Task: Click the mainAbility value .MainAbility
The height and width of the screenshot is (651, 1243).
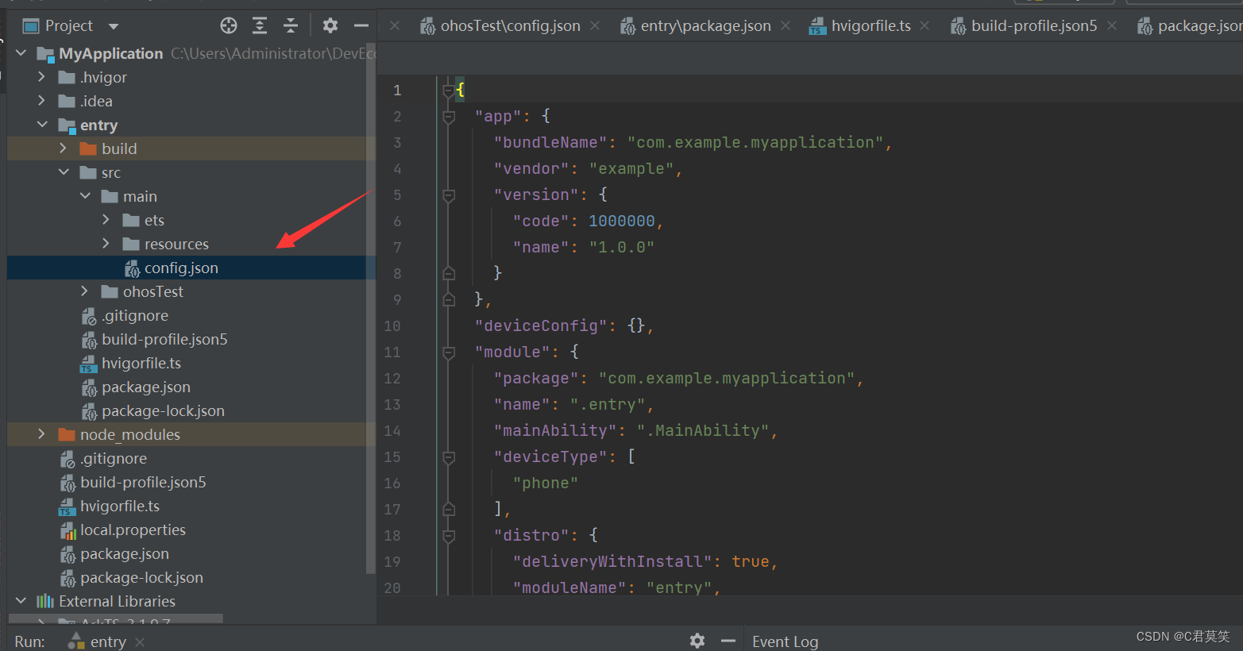Action: coord(703,431)
